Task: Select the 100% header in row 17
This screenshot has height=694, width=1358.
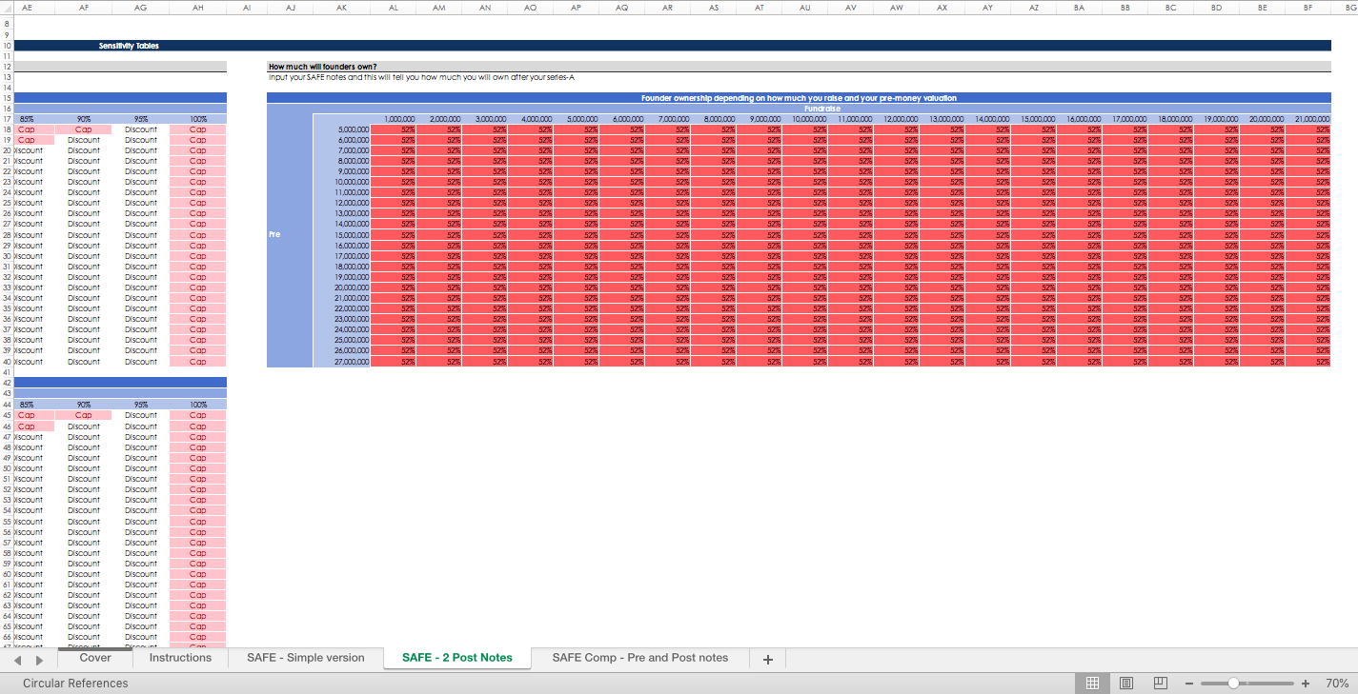Action: pyautogui.click(x=198, y=119)
